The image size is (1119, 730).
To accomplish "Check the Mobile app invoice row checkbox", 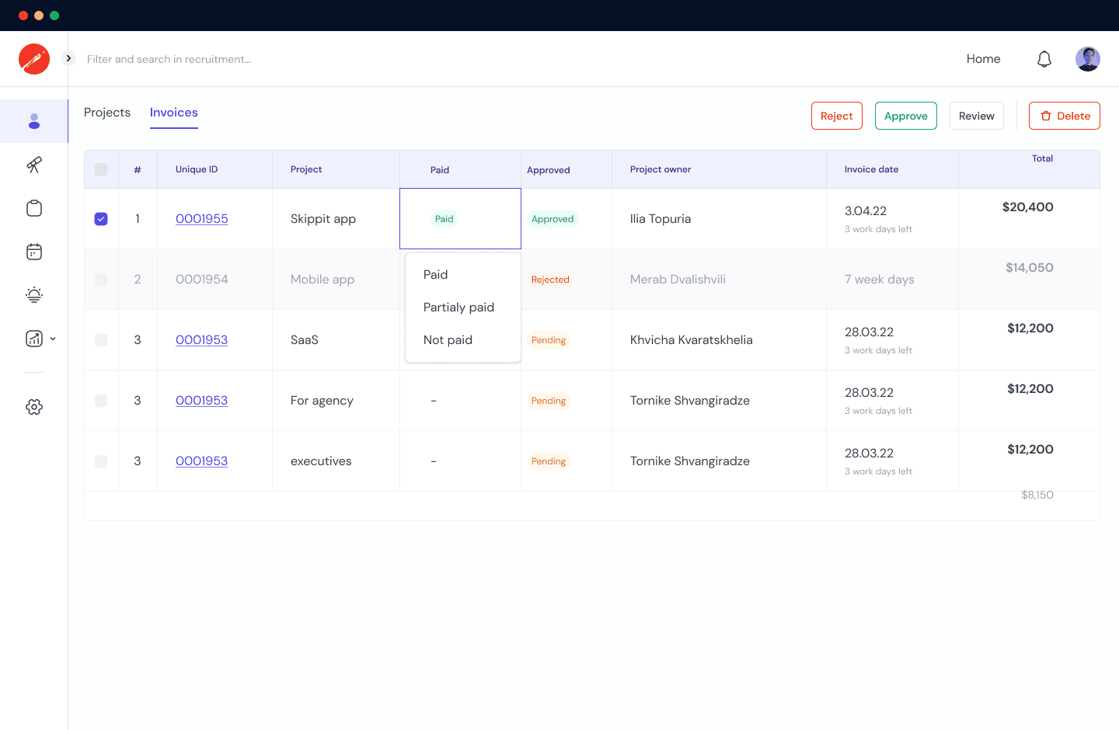I will pos(100,279).
